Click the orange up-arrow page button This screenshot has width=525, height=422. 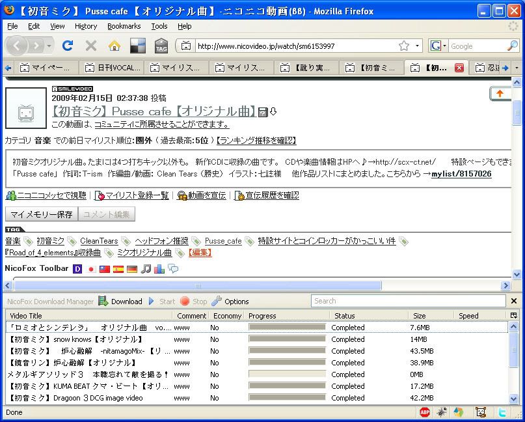pyautogui.click(x=500, y=94)
